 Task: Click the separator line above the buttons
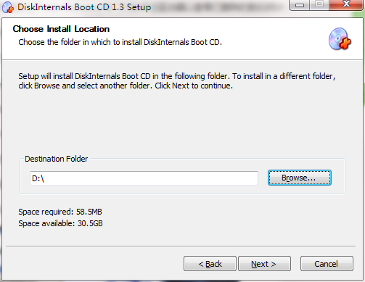181,246
